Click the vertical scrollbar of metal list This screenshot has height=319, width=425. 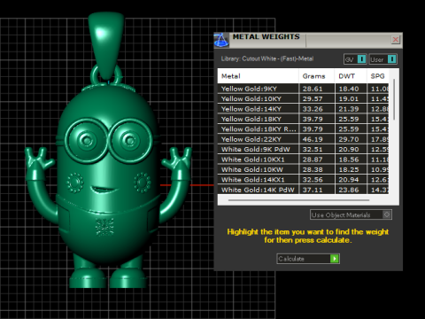[x=394, y=99]
